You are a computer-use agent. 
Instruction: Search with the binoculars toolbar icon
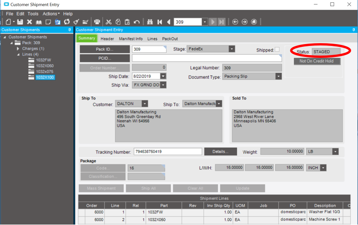click(x=150, y=22)
